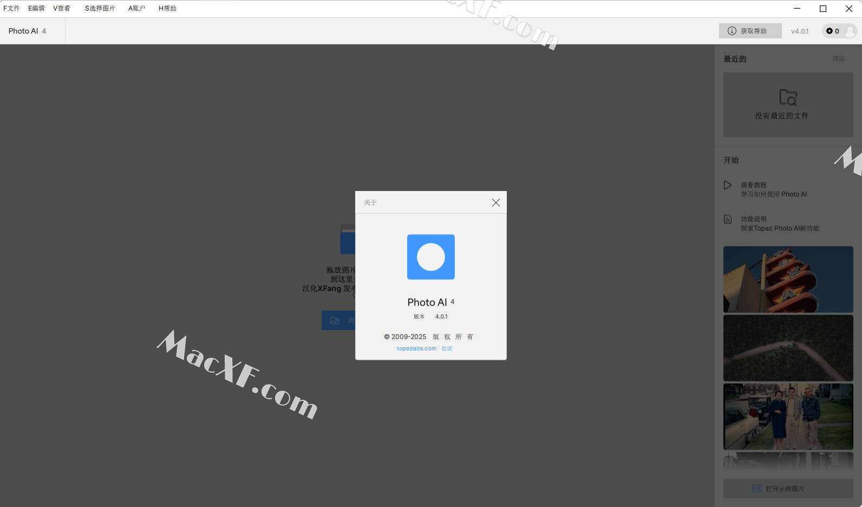This screenshot has width=862, height=507.
Task: Maximize the Photo AI window
Action: click(823, 9)
